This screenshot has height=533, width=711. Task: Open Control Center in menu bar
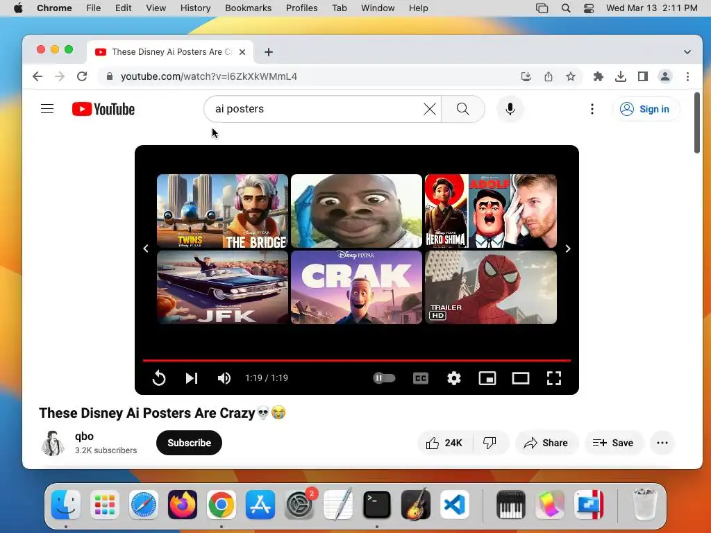(589, 8)
